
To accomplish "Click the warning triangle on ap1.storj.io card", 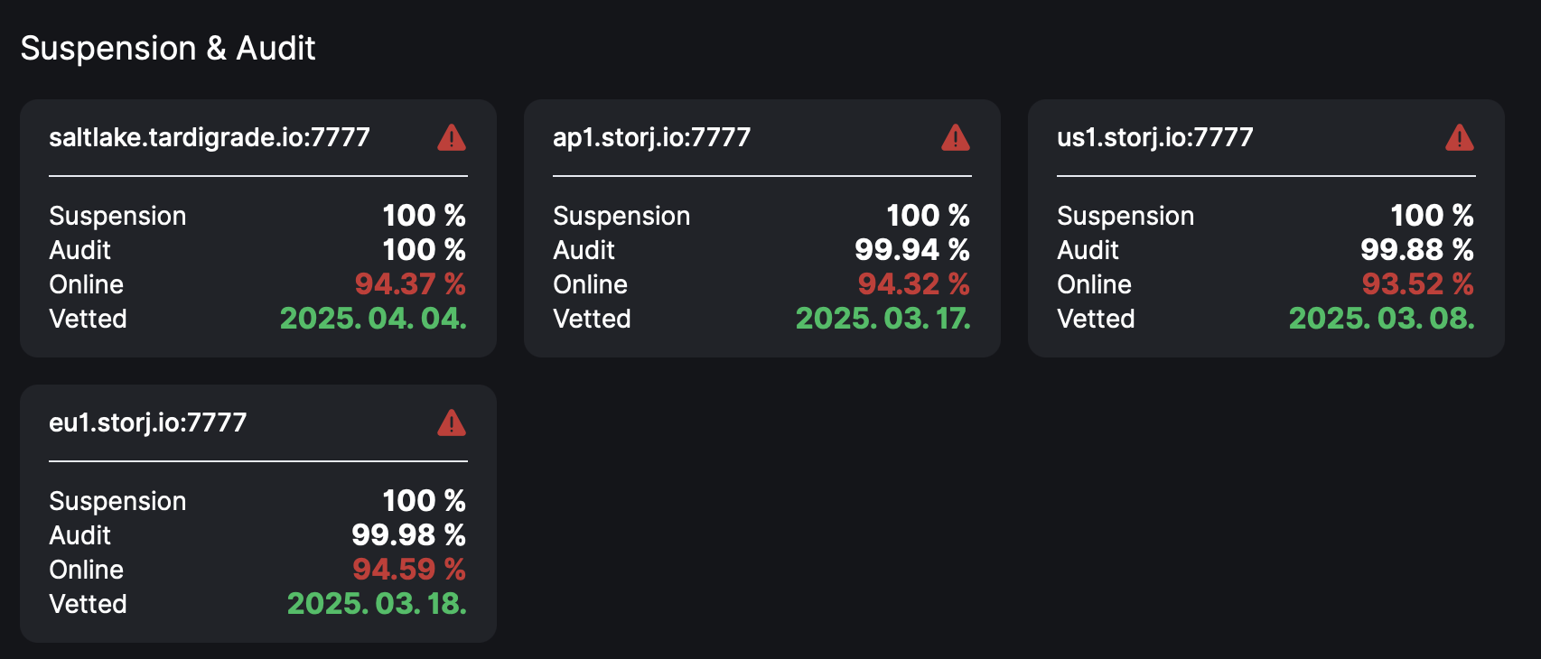I will (956, 137).
